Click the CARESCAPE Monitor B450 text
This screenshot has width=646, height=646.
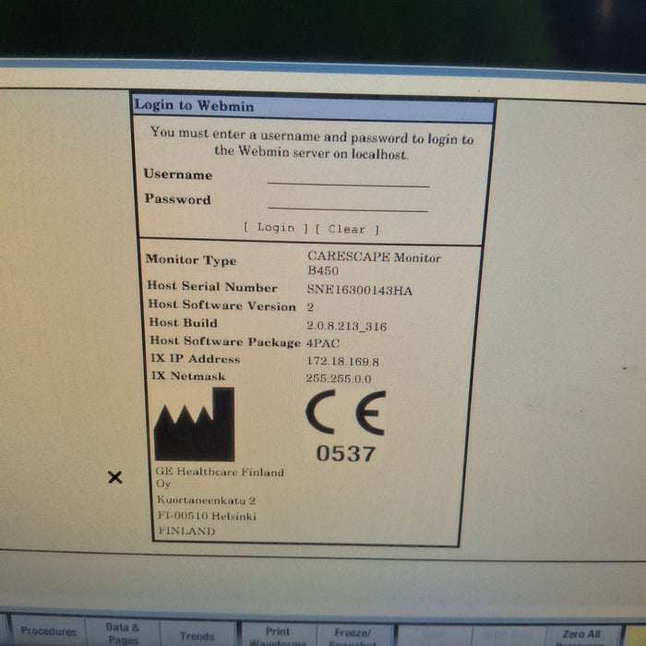[373, 264]
